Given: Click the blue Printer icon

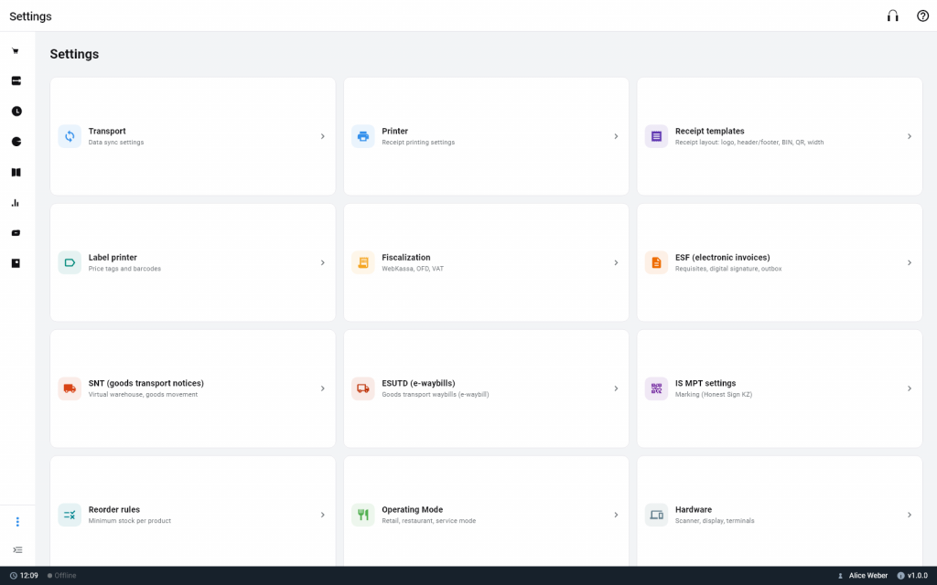Looking at the screenshot, I should (x=362, y=136).
